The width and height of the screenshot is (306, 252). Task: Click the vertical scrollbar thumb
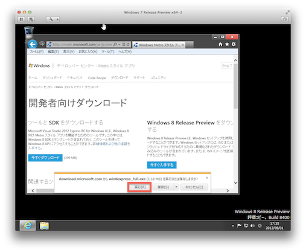pyautogui.click(x=235, y=86)
